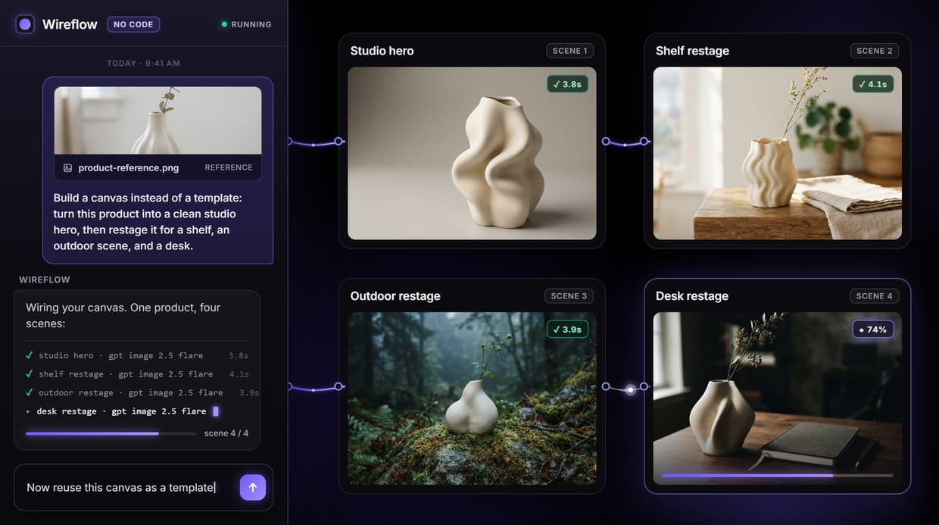Click the 74% progress badge on Desk restage
This screenshot has width=939, height=525.
tap(873, 330)
